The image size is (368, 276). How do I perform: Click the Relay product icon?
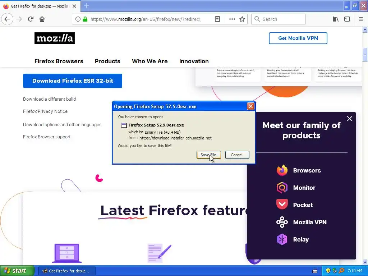(282, 239)
